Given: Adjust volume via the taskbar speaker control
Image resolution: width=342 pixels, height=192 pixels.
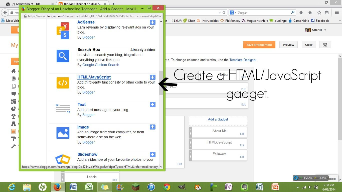Looking at the screenshot, I should 310,187.
